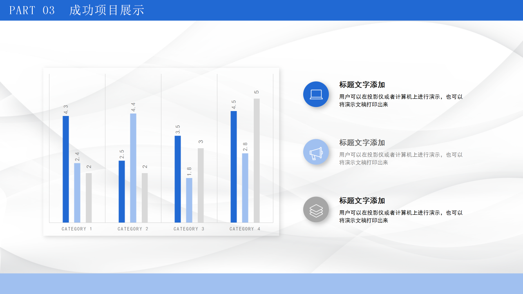Viewport: 523px width, 294px height.
Task: Select the light blue megaphone circle icon
Action: (316, 151)
